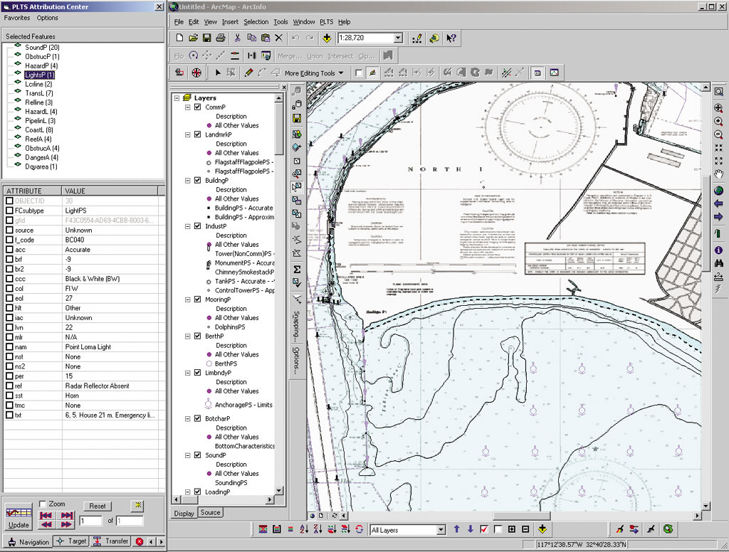Collapse the SoundP layer in table of contents
Image resolution: width=729 pixels, height=552 pixels.
[x=188, y=455]
